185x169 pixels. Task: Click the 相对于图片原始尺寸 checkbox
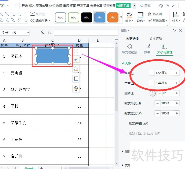pyautogui.click(x=127, y=134)
